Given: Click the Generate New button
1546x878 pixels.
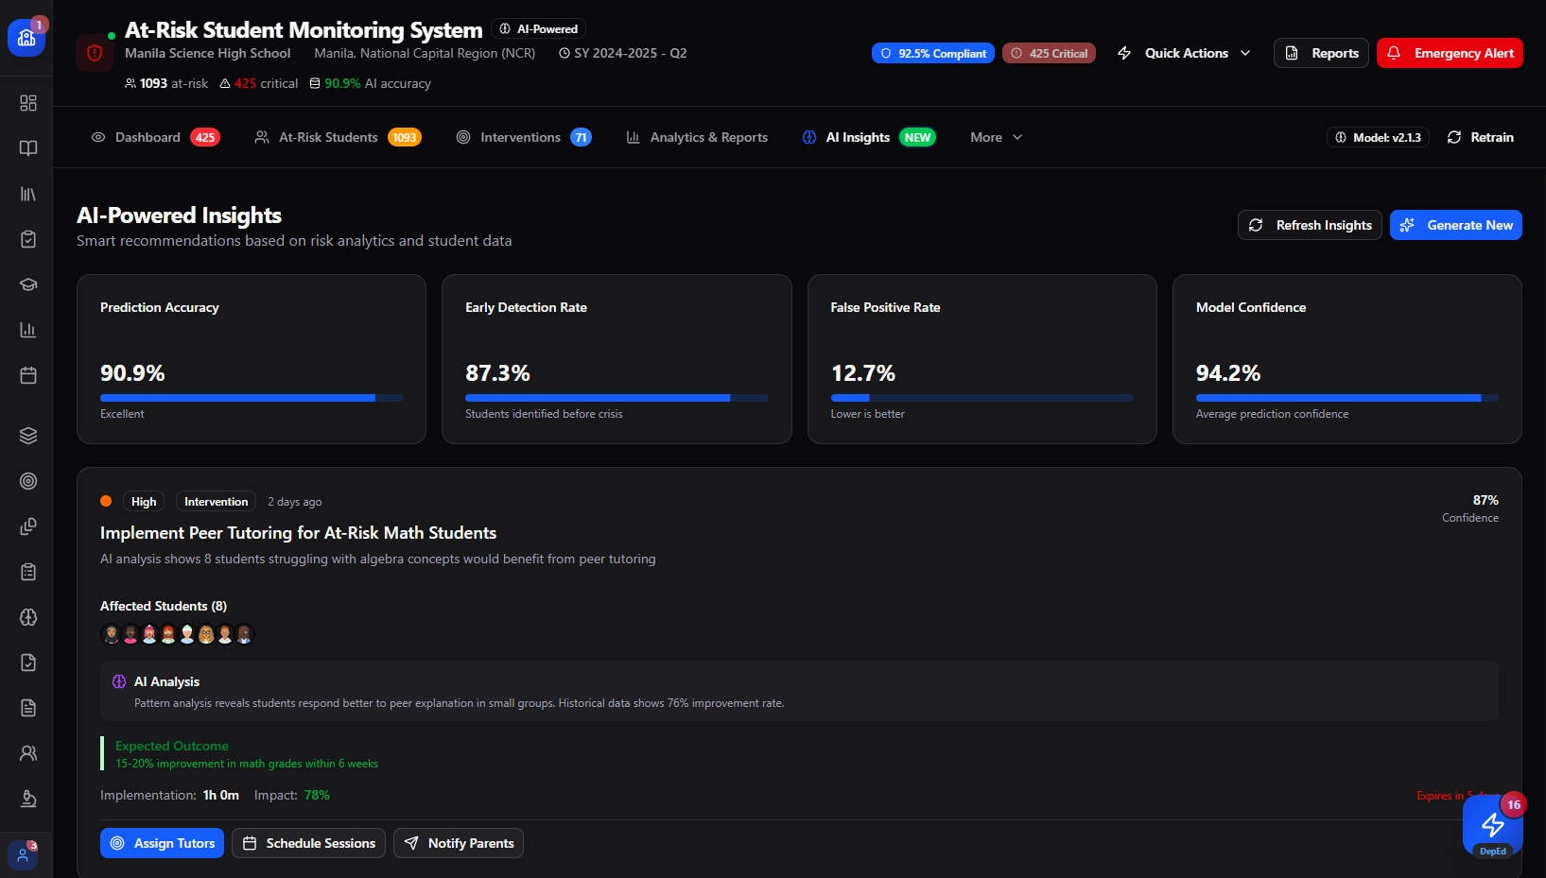Looking at the screenshot, I should [x=1455, y=225].
